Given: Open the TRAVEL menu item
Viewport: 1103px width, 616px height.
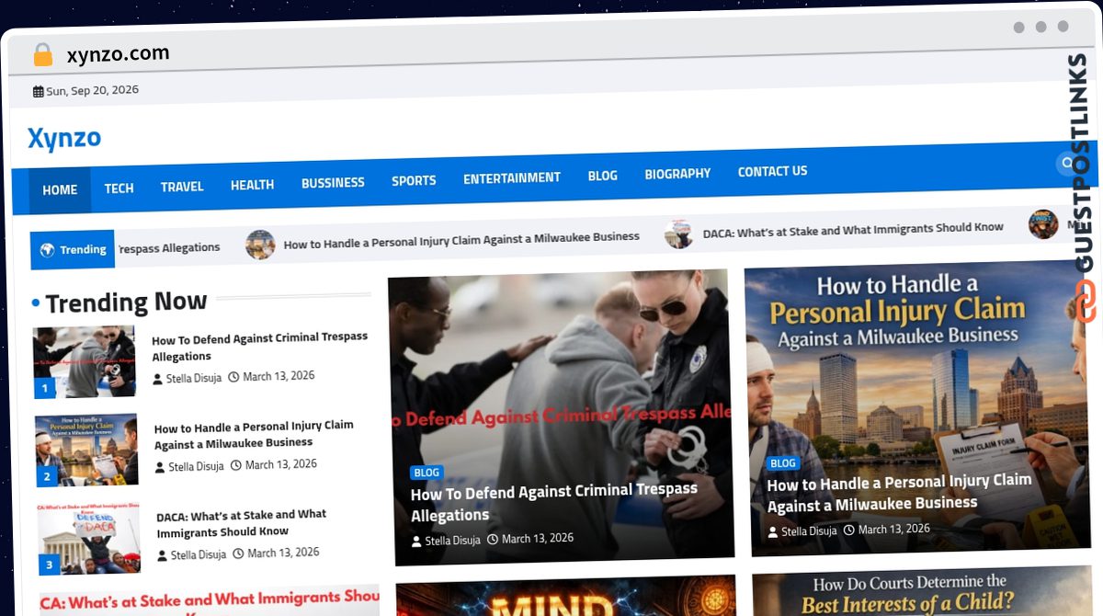Looking at the screenshot, I should point(182,187).
